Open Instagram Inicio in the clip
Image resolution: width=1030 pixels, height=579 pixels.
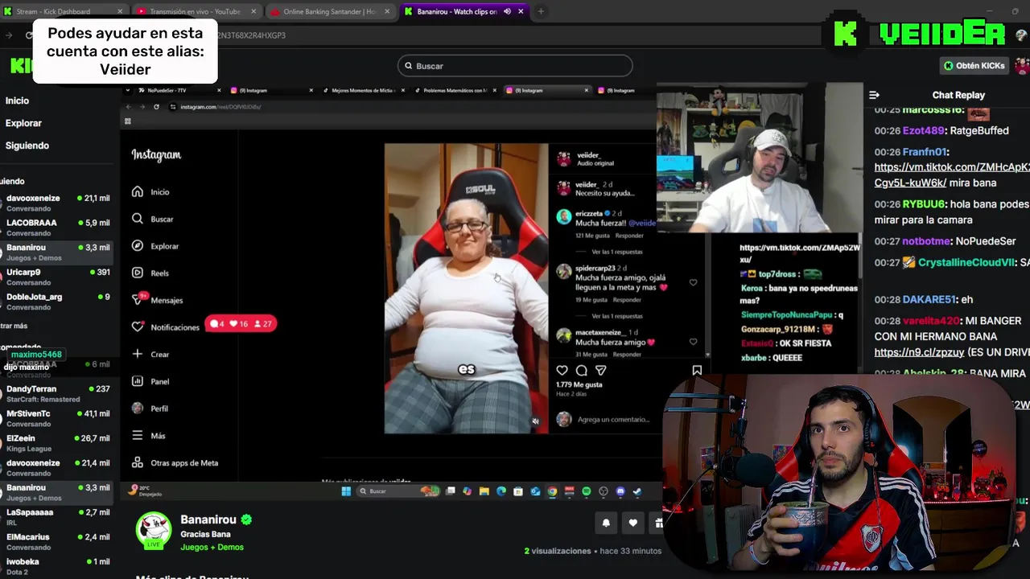click(x=150, y=192)
